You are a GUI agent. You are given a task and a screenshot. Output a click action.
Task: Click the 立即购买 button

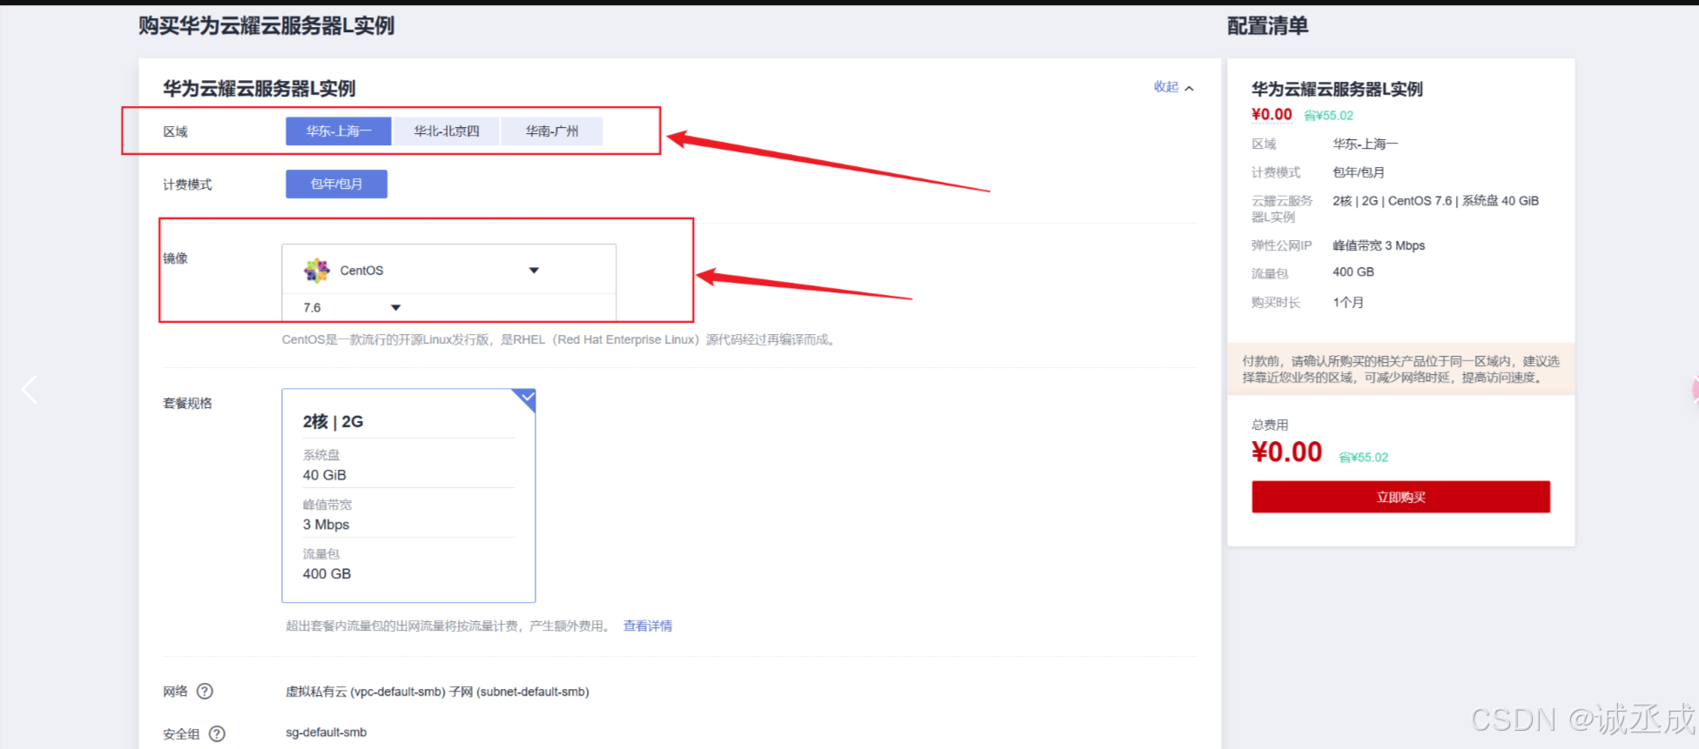tap(1400, 497)
